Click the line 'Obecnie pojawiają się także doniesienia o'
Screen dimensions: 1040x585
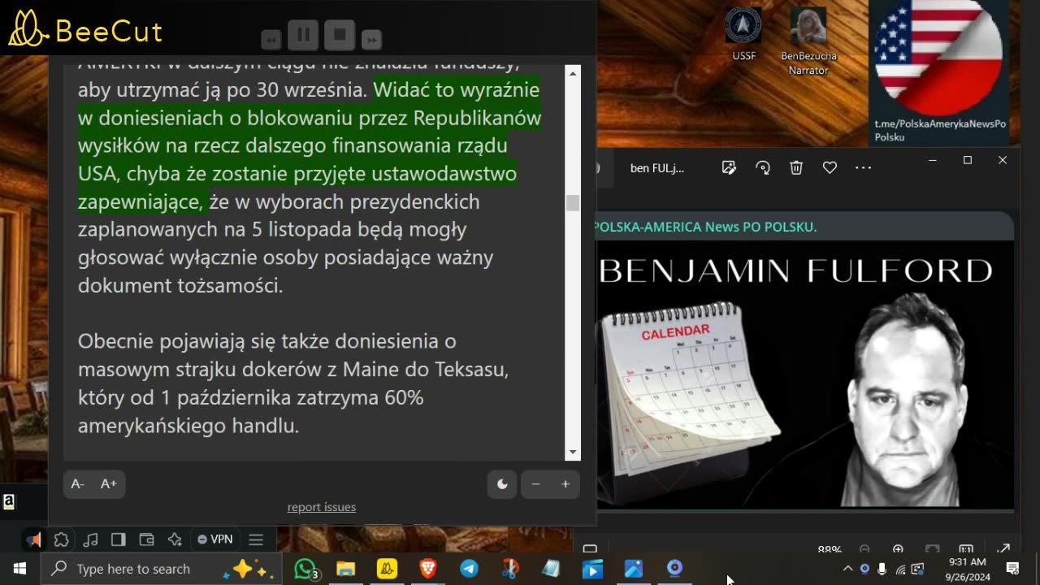(x=267, y=341)
